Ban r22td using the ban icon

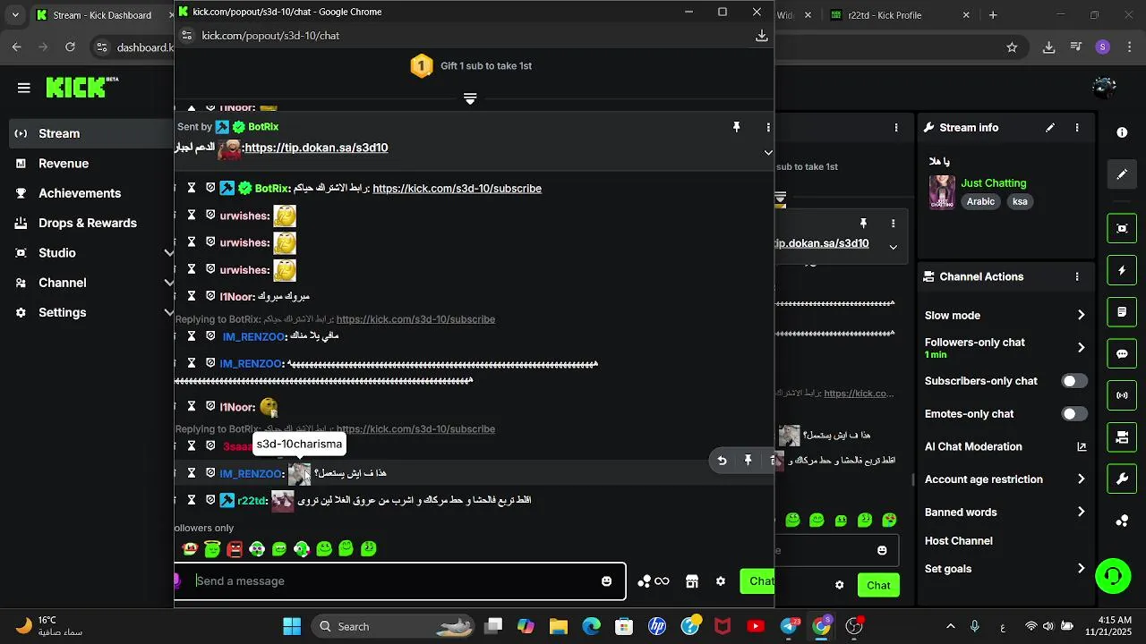tap(210, 500)
